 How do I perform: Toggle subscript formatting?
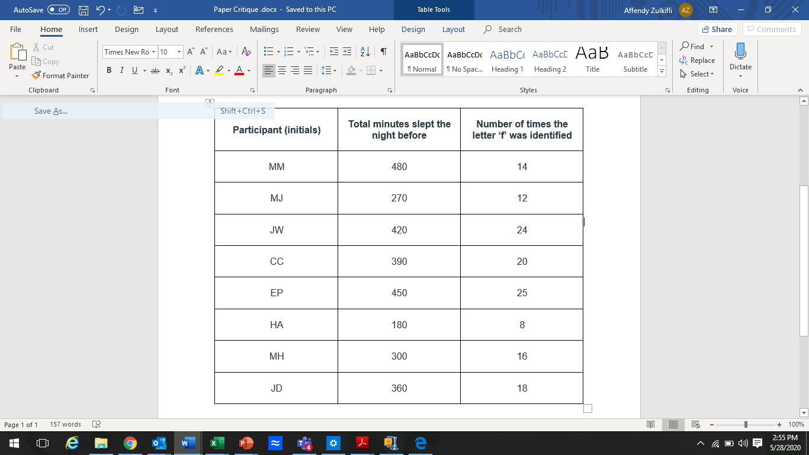pos(169,71)
